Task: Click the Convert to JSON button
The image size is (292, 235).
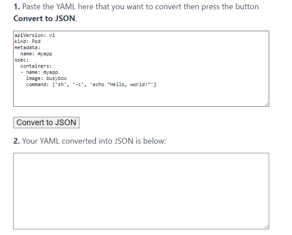Action: [46, 123]
